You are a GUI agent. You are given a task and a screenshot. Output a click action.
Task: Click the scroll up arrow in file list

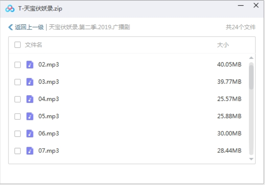point(251,58)
